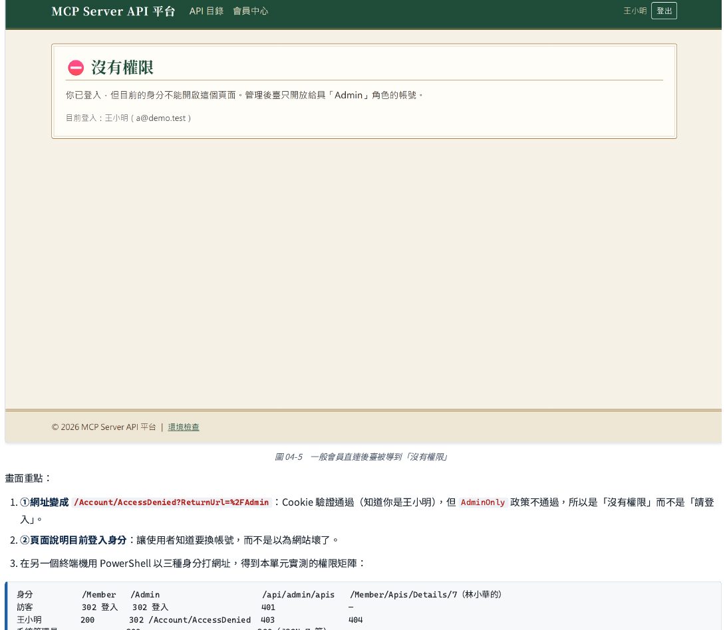Click the 王小明 username in the header
The height and width of the screenshot is (630, 727).
(x=635, y=11)
